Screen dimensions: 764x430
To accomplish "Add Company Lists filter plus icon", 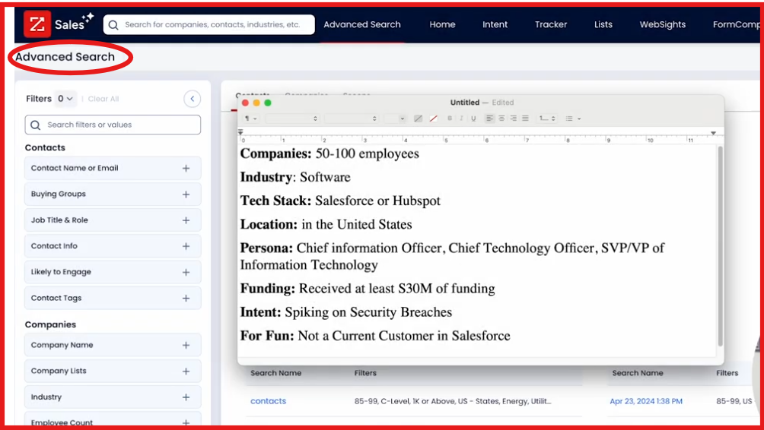I will 186,372.
